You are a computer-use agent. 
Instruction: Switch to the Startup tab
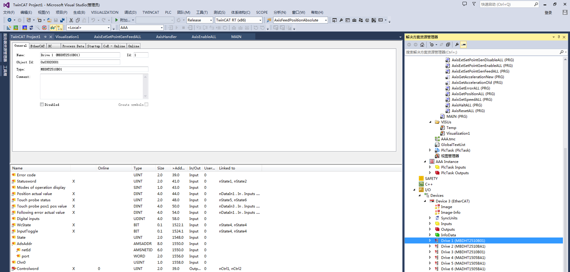93,46
